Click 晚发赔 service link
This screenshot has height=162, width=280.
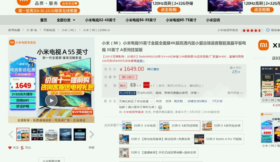(178, 101)
